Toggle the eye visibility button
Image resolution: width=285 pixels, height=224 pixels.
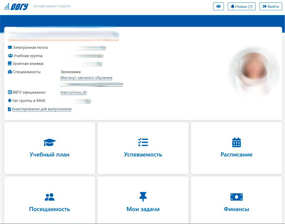(219, 7)
